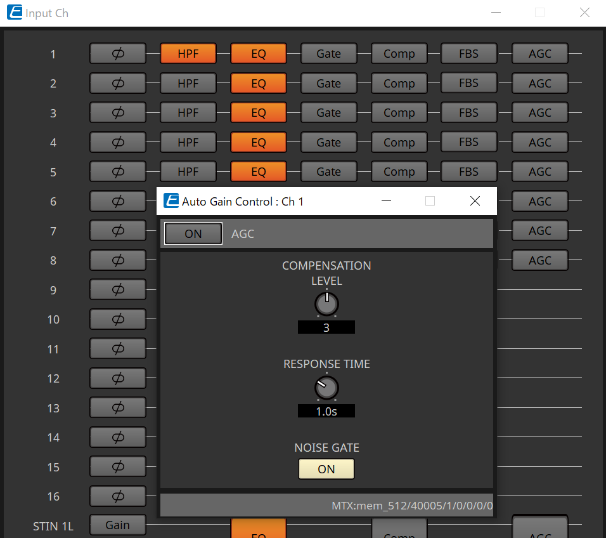This screenshot has height=538, width=606.
Task: Toggle the AGC ON switch in the dialog
Action: coord(193,233)
